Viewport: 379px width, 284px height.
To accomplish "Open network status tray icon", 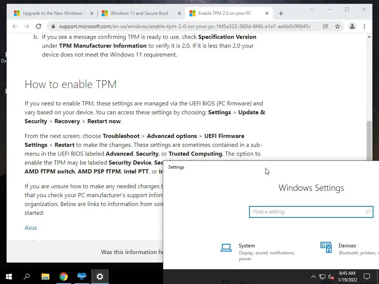I will pos(322,277).
